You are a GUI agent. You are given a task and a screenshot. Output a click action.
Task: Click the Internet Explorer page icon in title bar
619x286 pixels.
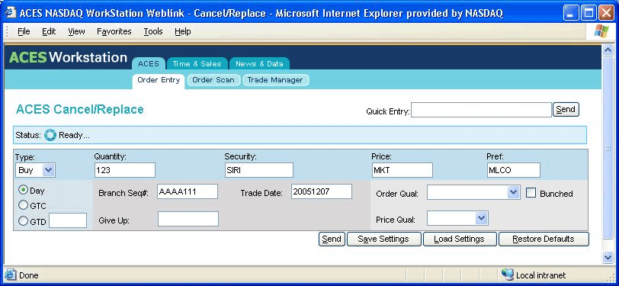coord(11,13)
